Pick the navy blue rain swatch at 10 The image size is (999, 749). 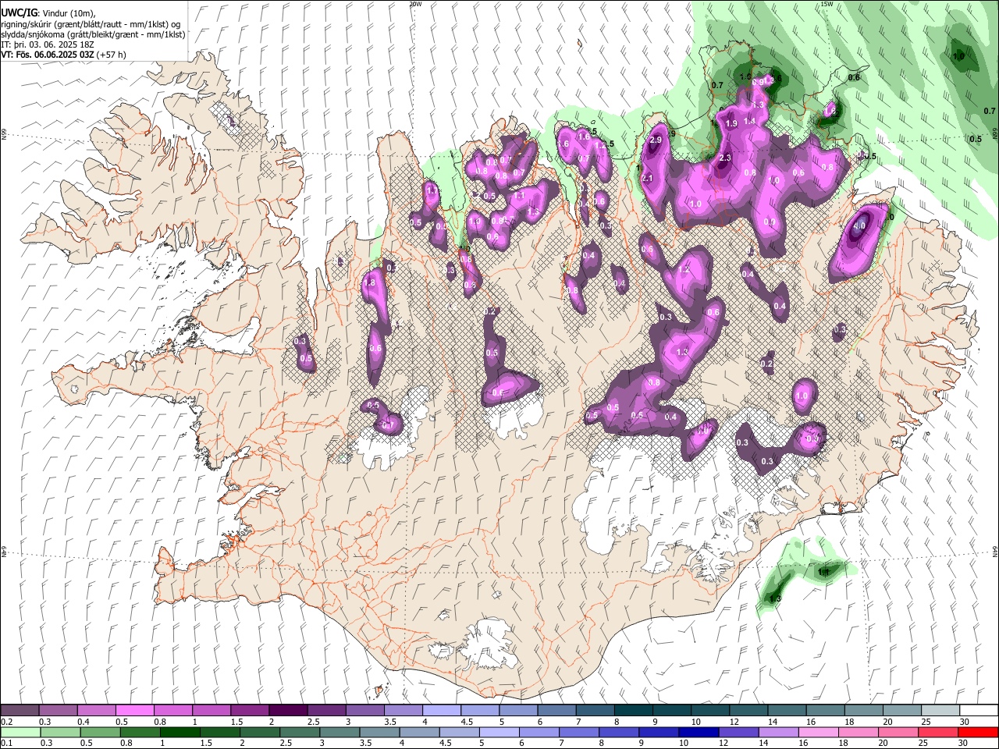[697, 732]
